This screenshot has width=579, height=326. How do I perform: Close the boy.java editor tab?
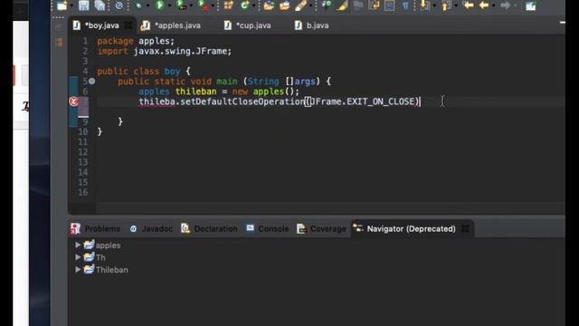128,25
